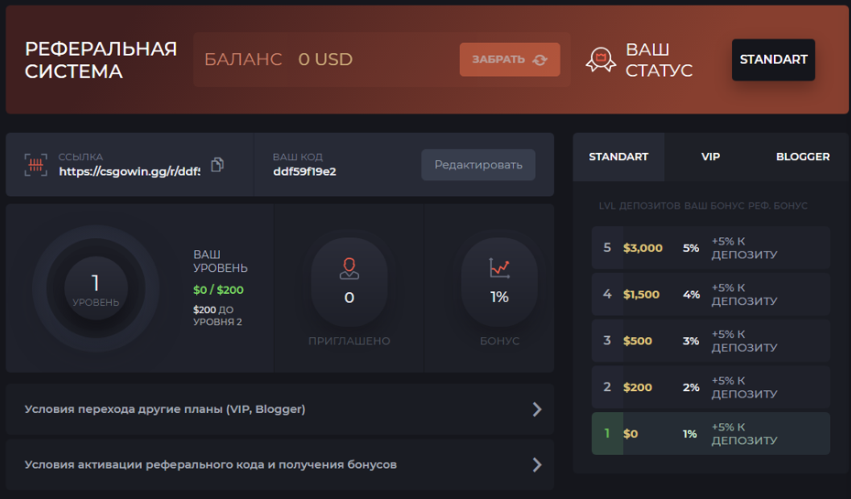Click the level 1 progress ring
The width and height of the screenshot is (851, 499).
(x=95, y=288)
